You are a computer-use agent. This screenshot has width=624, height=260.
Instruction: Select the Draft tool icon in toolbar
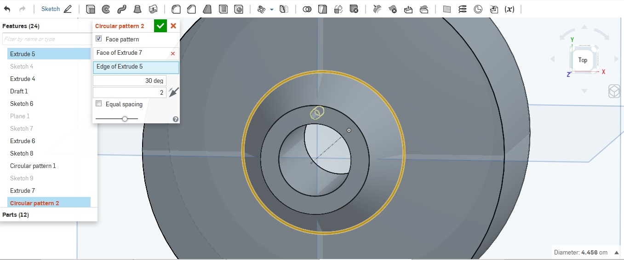tap(207, 9)
